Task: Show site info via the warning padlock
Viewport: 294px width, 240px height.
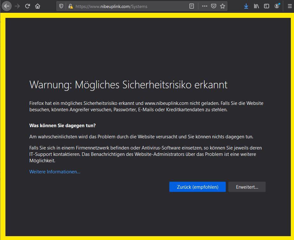Action: tap(71, 6)
